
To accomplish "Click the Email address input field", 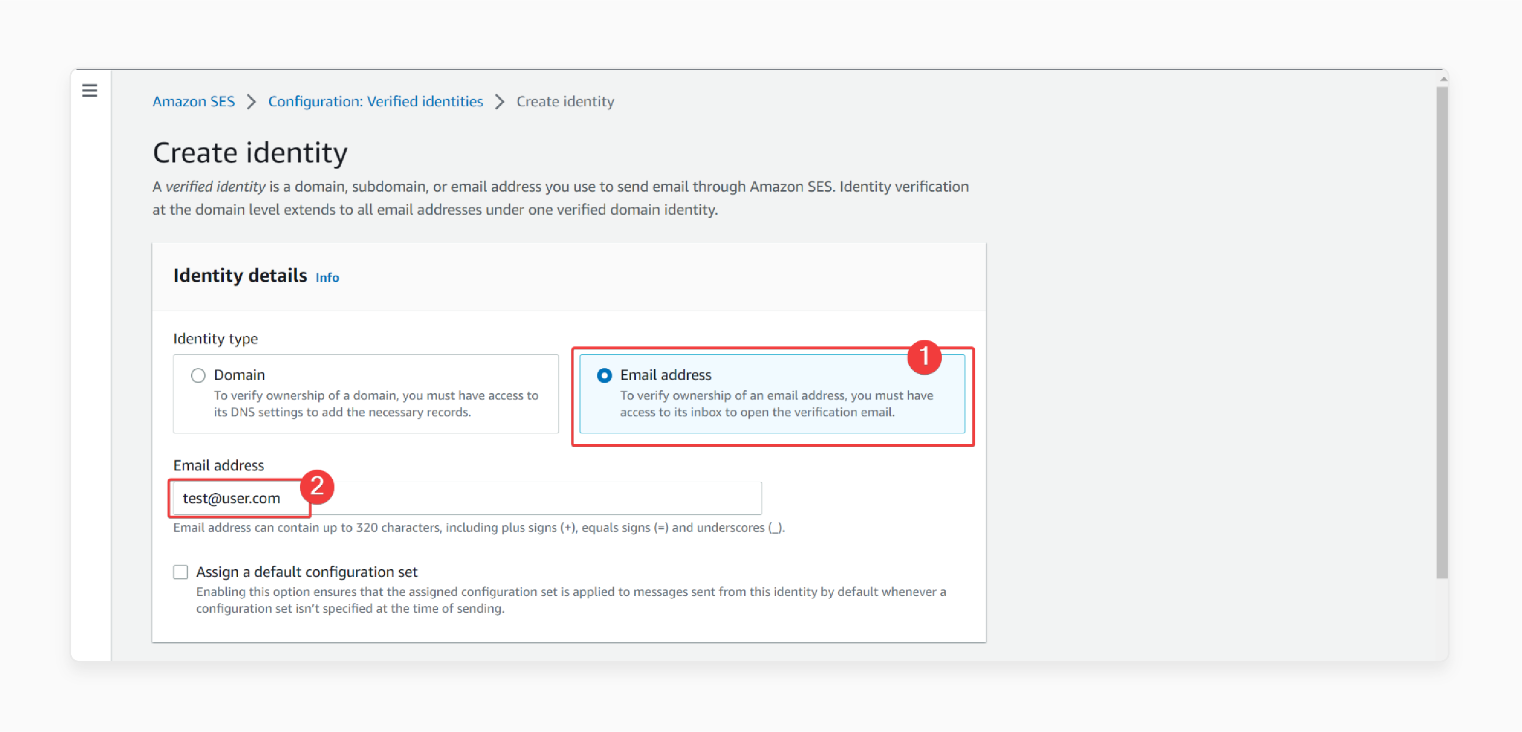I will coord(467,498).
